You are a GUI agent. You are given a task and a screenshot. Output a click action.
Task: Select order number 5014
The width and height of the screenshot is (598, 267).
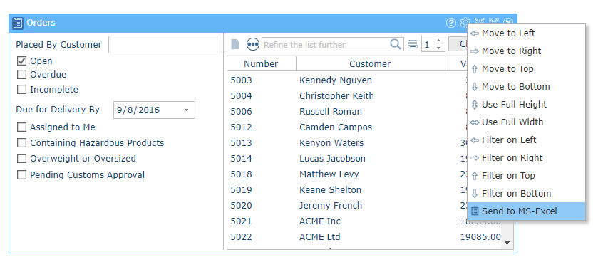tap(242, 159)
